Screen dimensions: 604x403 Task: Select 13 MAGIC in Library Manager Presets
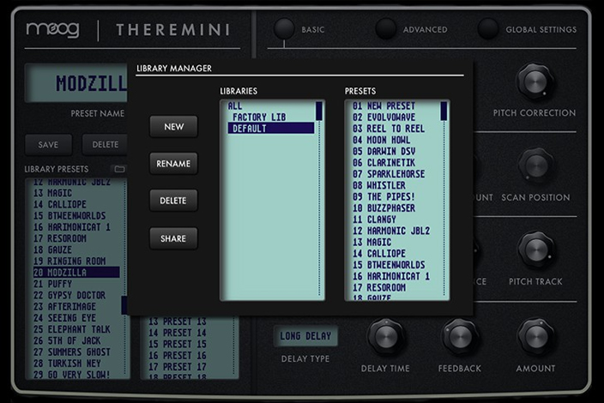pos(396,242)
